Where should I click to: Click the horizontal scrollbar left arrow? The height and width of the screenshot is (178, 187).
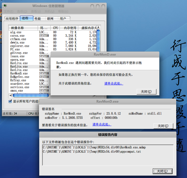click(x=11, y=95)
